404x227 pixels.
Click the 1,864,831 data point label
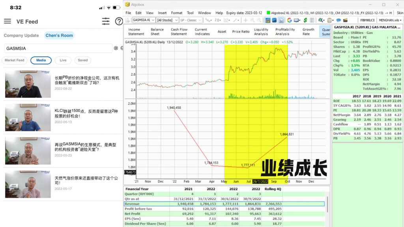(x=287, y=134)
